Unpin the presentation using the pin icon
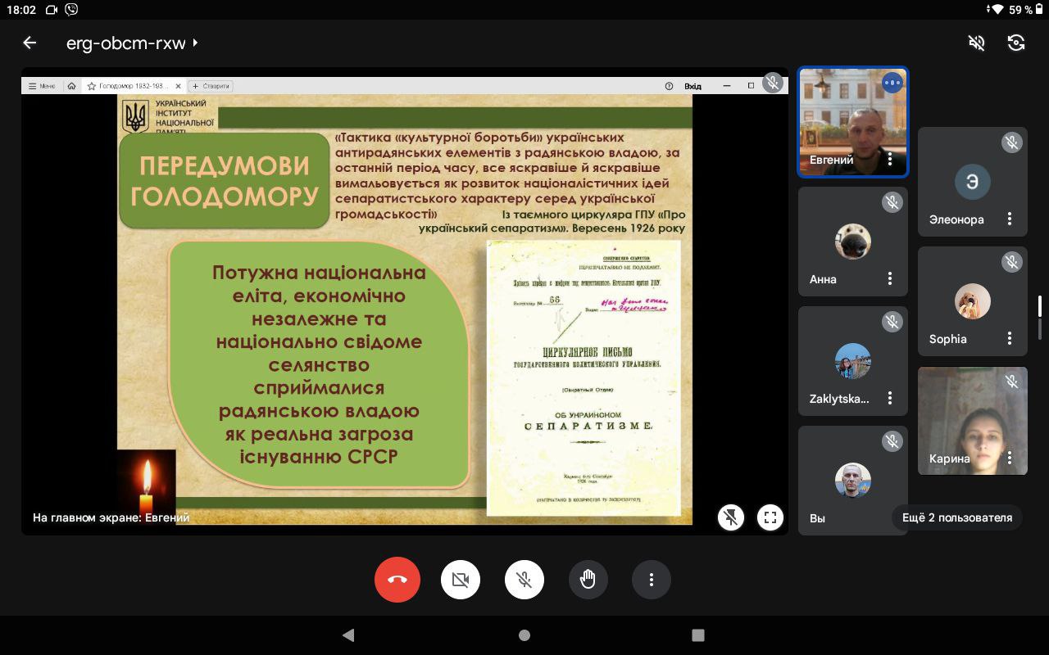This screenshot has width=1049, height=655. [x=731, y=517]
